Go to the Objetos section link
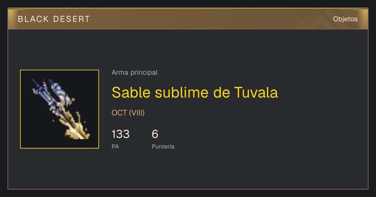Viewport: 376px width, 197px height. tap(345, 19)
